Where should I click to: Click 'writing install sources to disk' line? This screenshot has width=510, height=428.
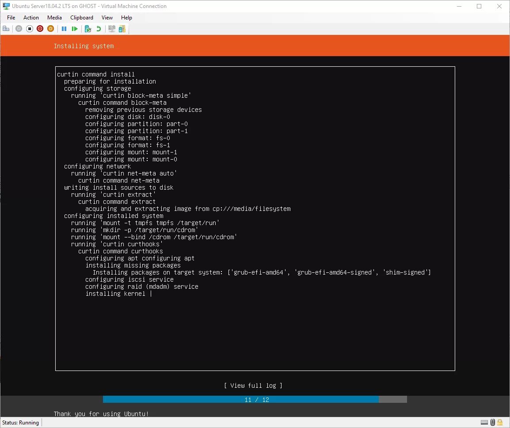point(119,187)
